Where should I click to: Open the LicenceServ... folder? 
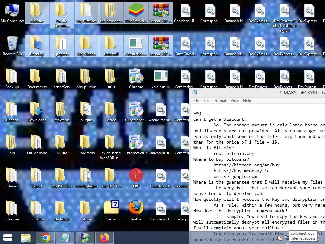(x=62, y=79)
